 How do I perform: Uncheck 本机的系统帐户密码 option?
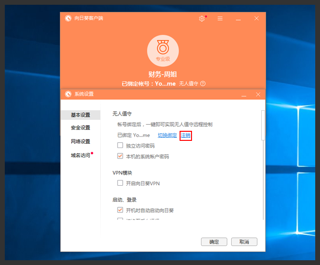[x=120, y=156]
